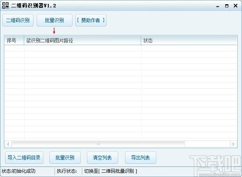Click the 二维码识别器V1.2 title text
This screenshot has width=242, height=177.
pyautogui.click(x=34, y=6)
